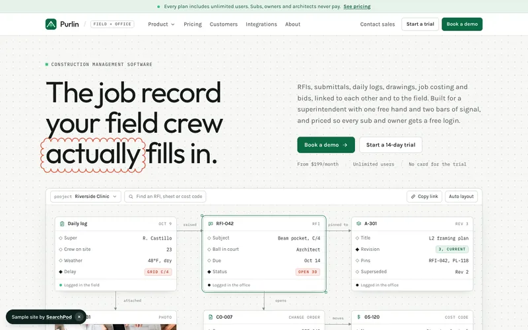Screen dimensions: 528x330
Task: Click the L2 framing plan title value
Action: (x=449, y=238)
